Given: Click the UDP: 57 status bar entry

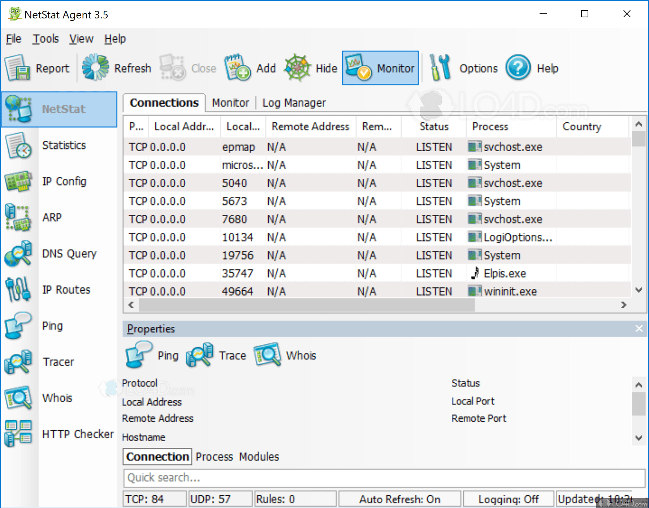Looking at the screenshot, I should (x=221, y=499).
